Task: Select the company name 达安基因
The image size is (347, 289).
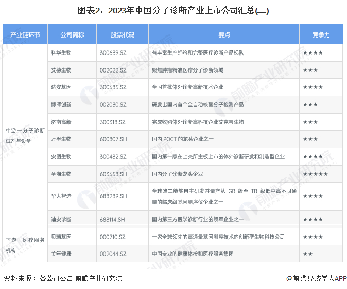Action: (x=61, y=87)
